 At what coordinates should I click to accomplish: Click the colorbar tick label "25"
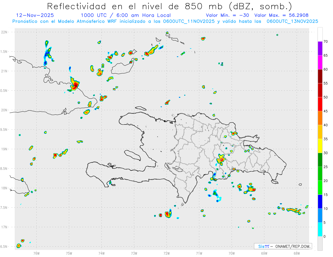pos(326,167)
